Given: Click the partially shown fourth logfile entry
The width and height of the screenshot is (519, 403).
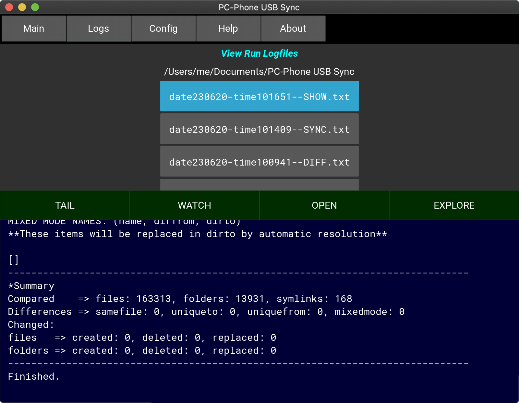Looking at the screenshot, I should [259, 185].
